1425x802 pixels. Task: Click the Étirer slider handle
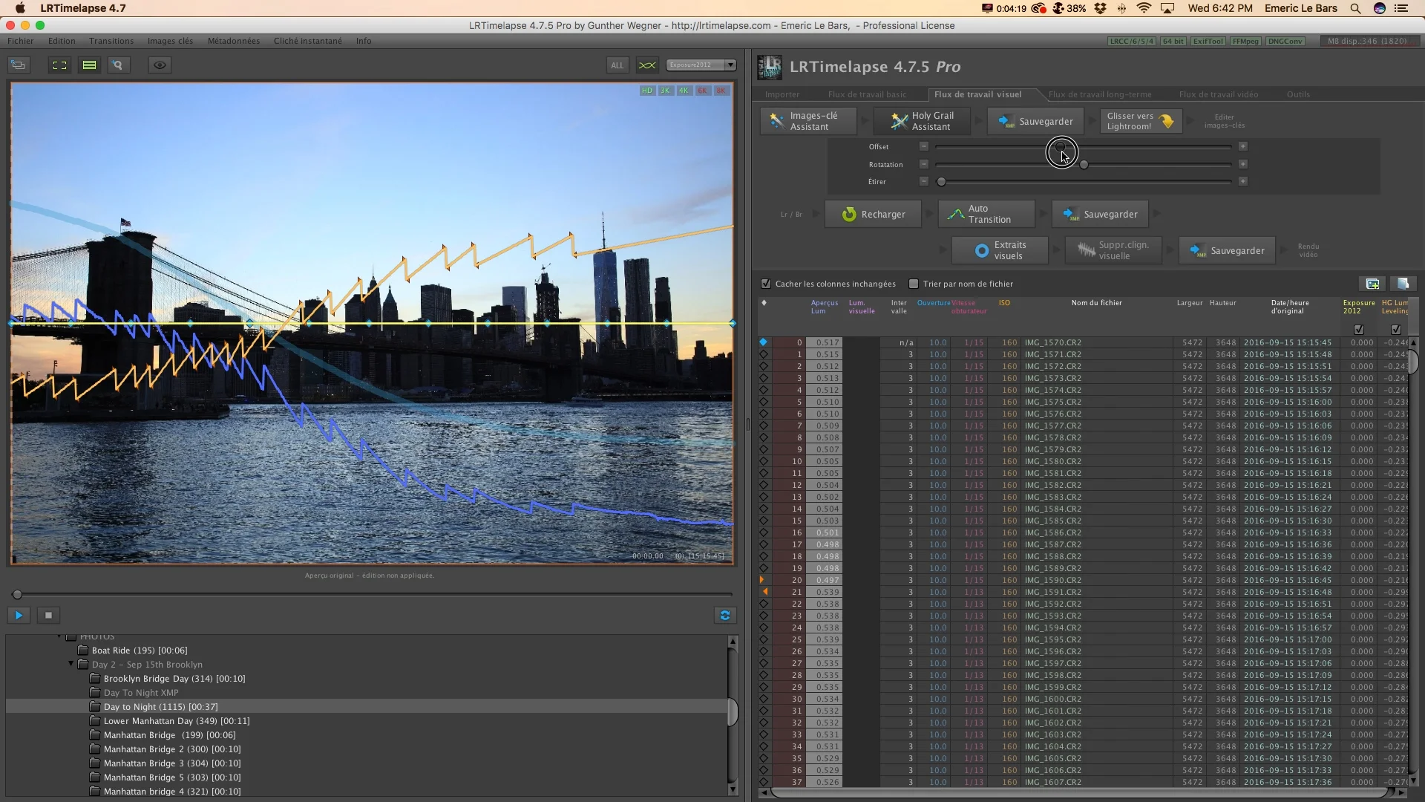(x=941, y=181)
